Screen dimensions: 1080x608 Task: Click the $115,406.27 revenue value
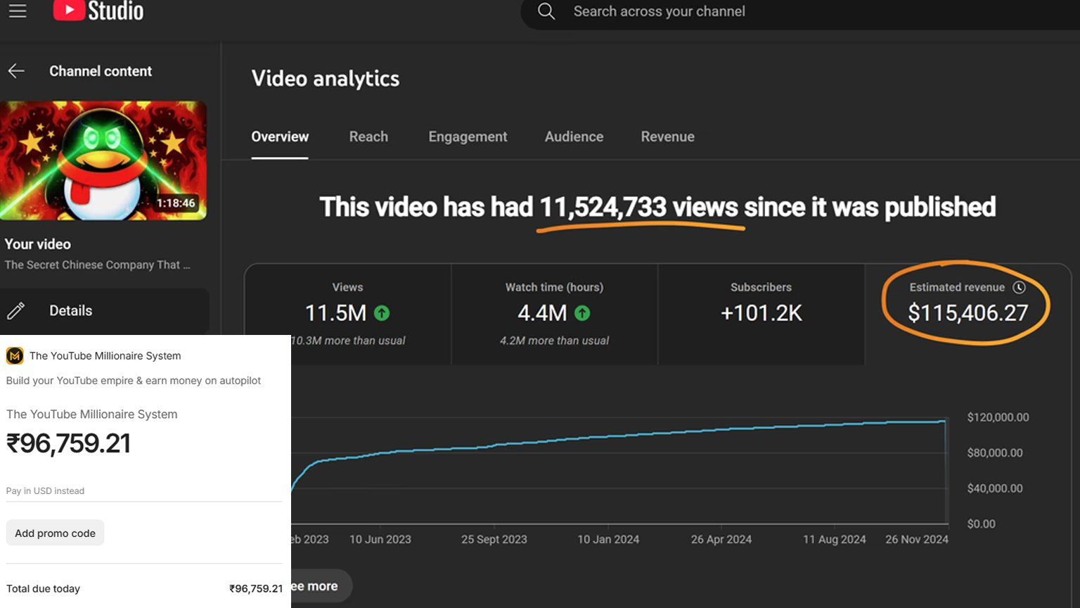pos(967,313)
